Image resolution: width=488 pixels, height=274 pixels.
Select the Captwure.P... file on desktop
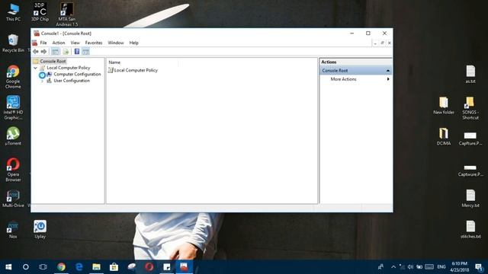470,170
